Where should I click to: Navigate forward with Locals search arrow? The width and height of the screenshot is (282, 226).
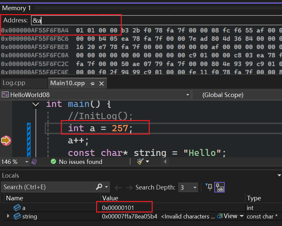(129, 188)
